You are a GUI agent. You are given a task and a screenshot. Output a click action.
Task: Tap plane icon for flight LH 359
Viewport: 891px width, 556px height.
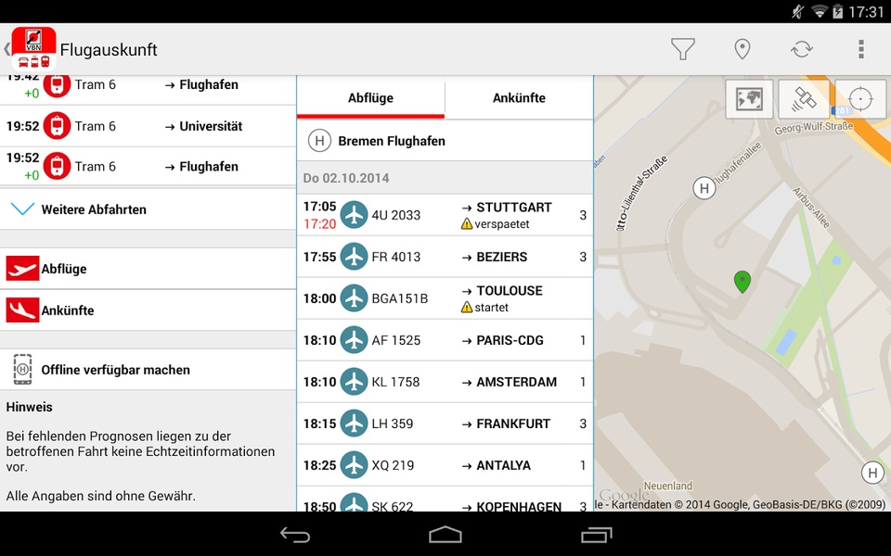click(x=354, y=423)
